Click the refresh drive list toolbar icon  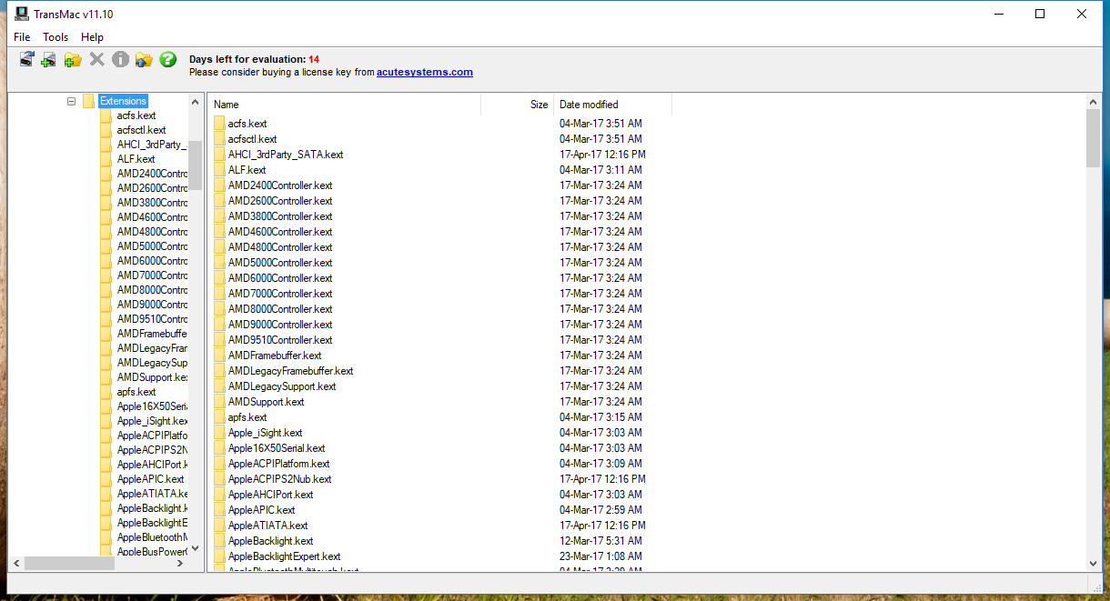27,59
